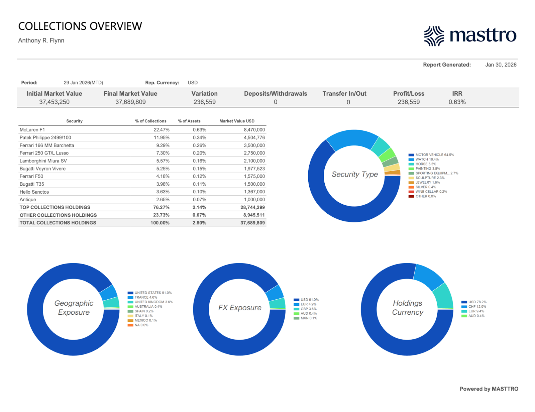The image size is (535, 412).
Task: Click AUSTRALIA 0.4% legend entry
Action: [x=145, y=307]
